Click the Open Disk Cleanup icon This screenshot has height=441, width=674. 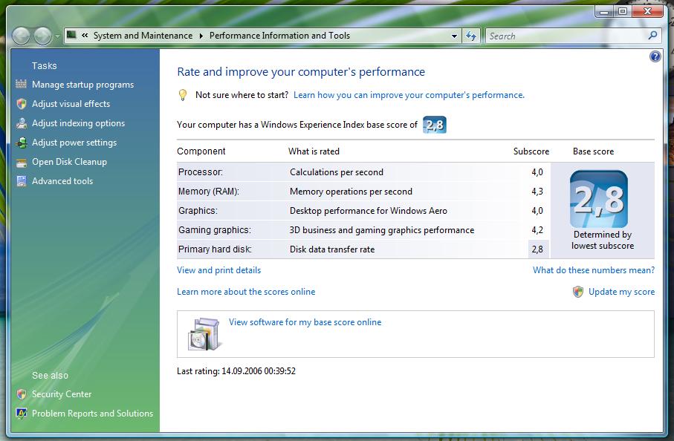pyautogui.click(x=22, y=163)
